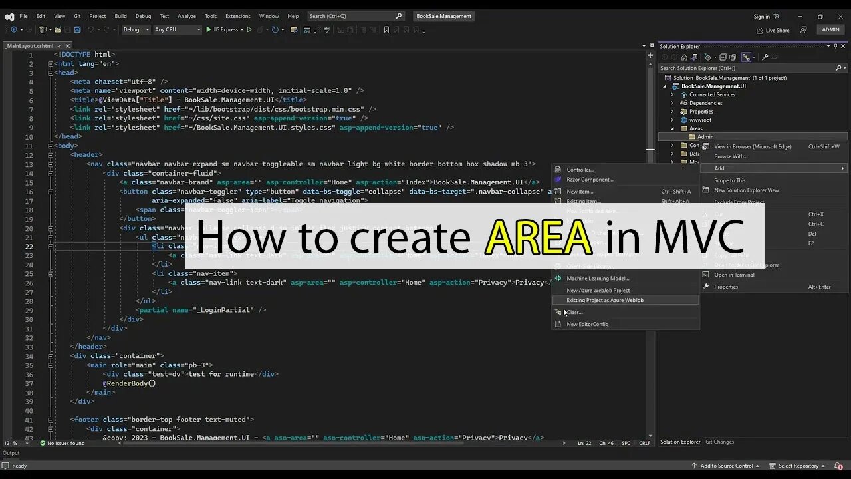Click the ADMIN account button
851x479 pixels.
click(x=830, y=30)
